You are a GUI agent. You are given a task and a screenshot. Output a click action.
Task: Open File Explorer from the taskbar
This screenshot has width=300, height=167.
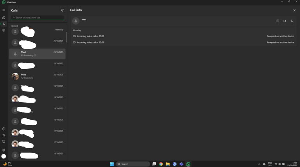168,164
